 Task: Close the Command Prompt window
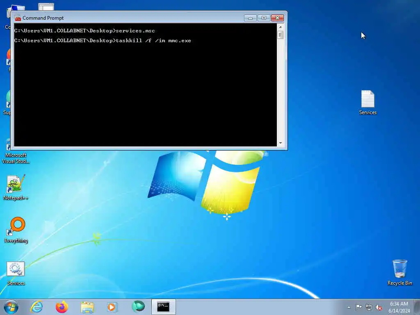coord(278,18)
